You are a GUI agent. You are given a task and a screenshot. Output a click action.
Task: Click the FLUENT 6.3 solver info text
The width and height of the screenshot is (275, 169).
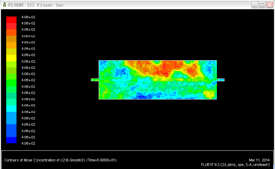(235, 165)
